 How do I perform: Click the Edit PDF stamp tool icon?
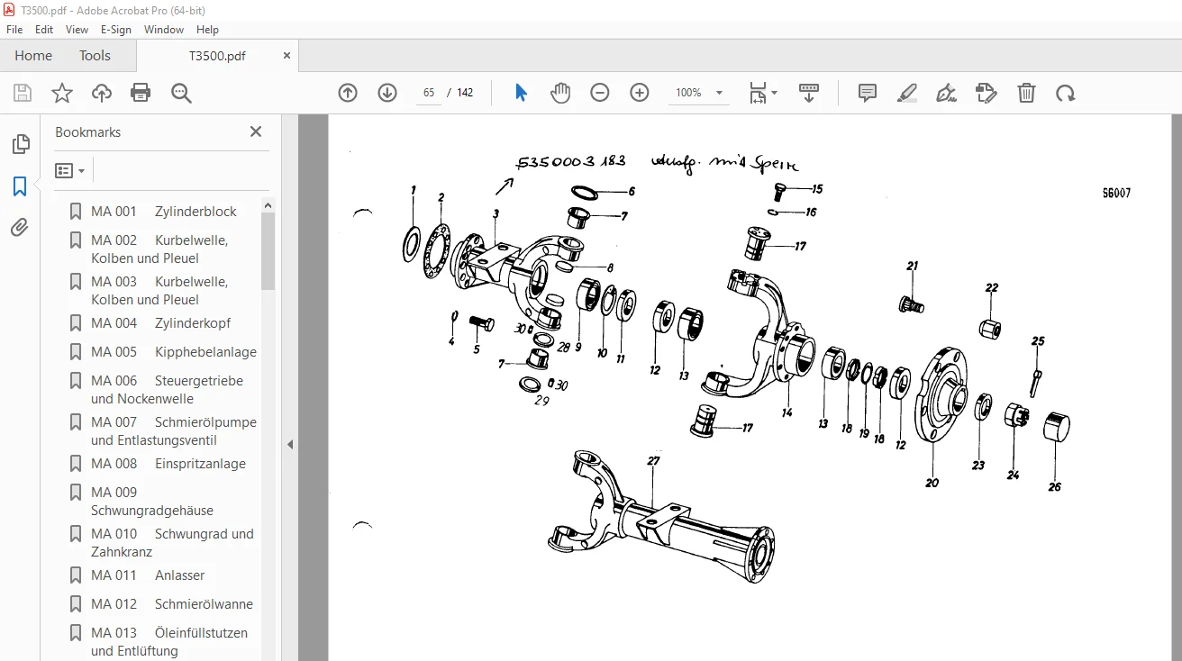[987, 93]
